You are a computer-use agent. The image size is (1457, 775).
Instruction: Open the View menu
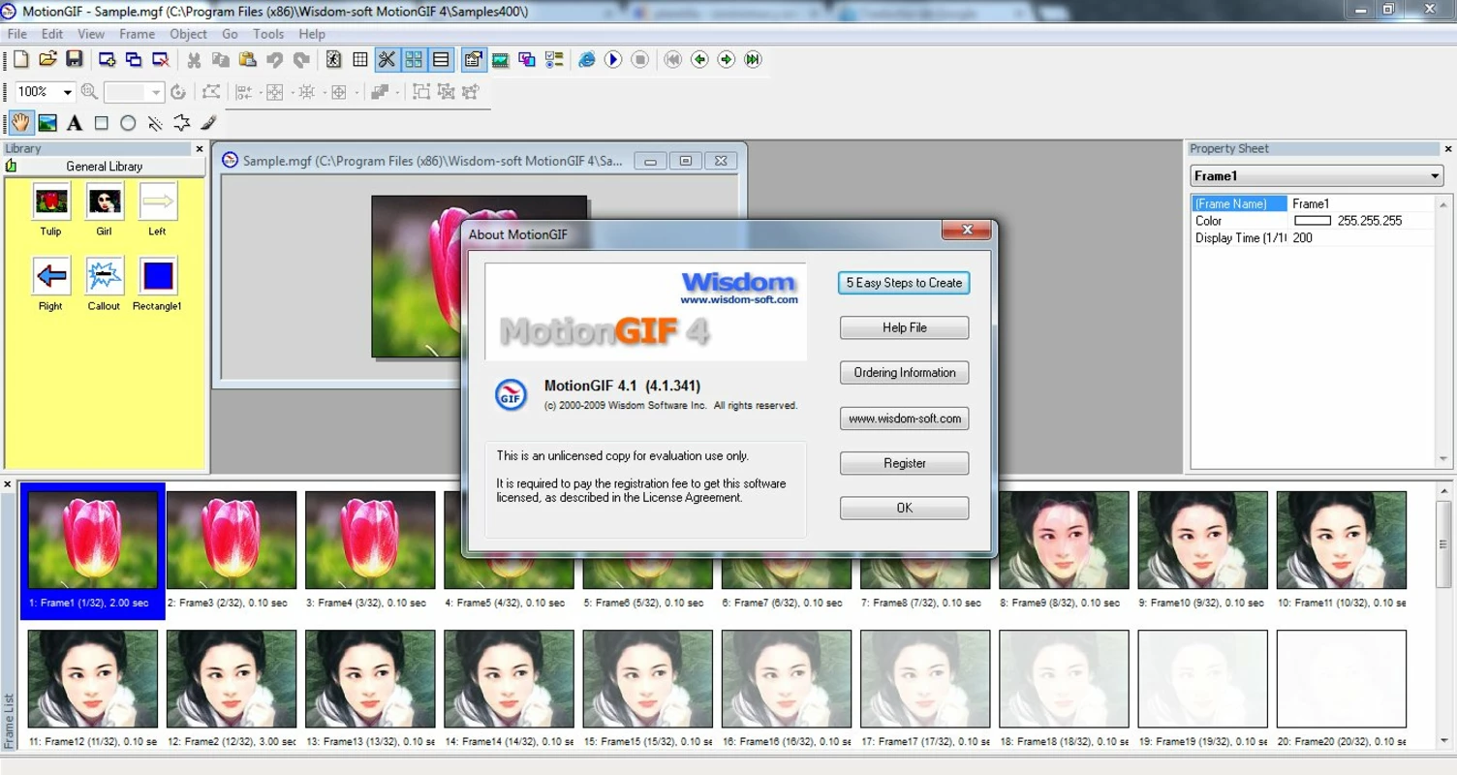pos(91,34)
